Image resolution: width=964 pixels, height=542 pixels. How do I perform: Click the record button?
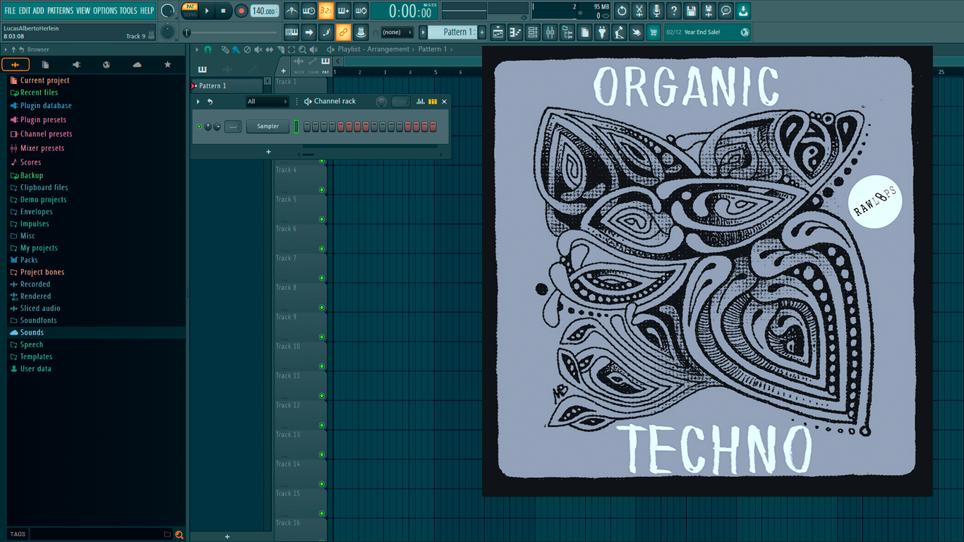pos(241,11)
